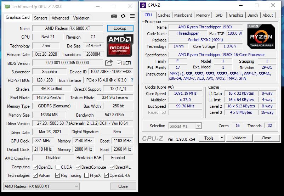
Task: Open the Memory tab in CPU-Z
Action: (203, 15)
